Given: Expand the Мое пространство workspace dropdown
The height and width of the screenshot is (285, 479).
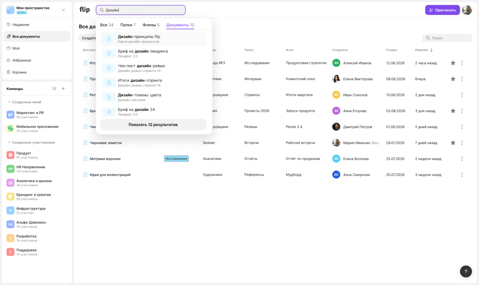Looking at the screenshot, I should tap(63, 10).
